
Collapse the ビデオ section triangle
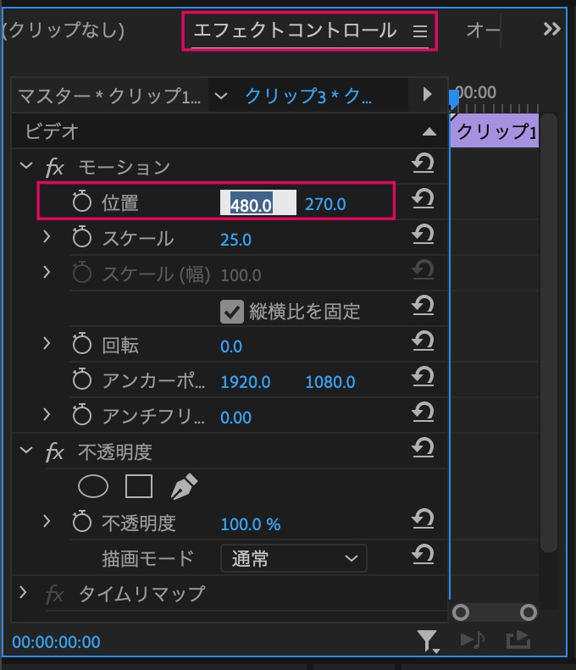click(x=429, y=131)
